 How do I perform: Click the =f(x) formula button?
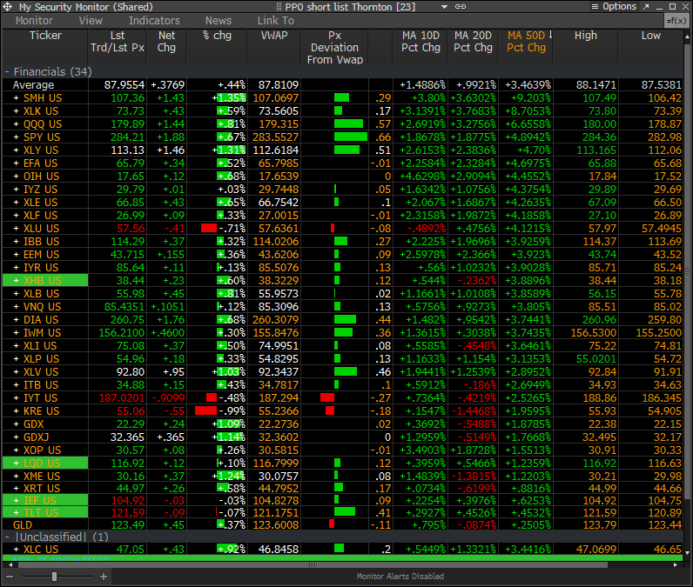tap(676, 21)
